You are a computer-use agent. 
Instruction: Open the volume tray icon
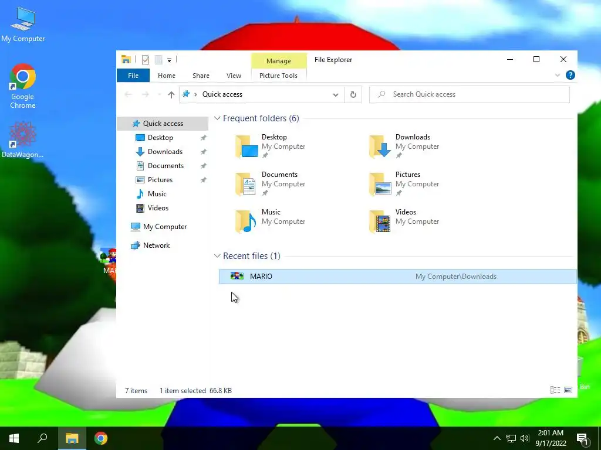(525, 438)
